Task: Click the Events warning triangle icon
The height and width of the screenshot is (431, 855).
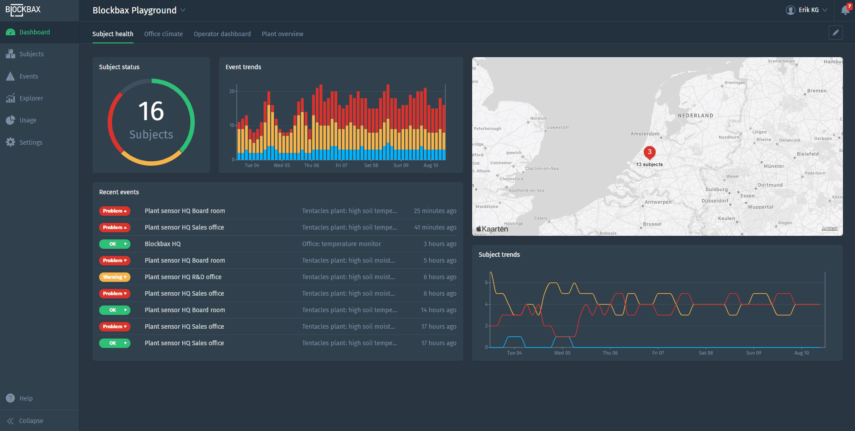Action: 10,76
